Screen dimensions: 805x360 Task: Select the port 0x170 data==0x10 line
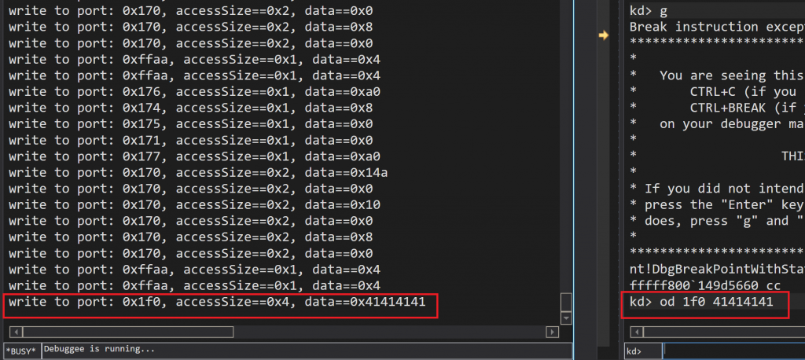tap(195, 205)
